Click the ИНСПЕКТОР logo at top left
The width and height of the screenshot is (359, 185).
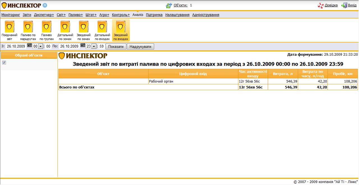[21, 5]
